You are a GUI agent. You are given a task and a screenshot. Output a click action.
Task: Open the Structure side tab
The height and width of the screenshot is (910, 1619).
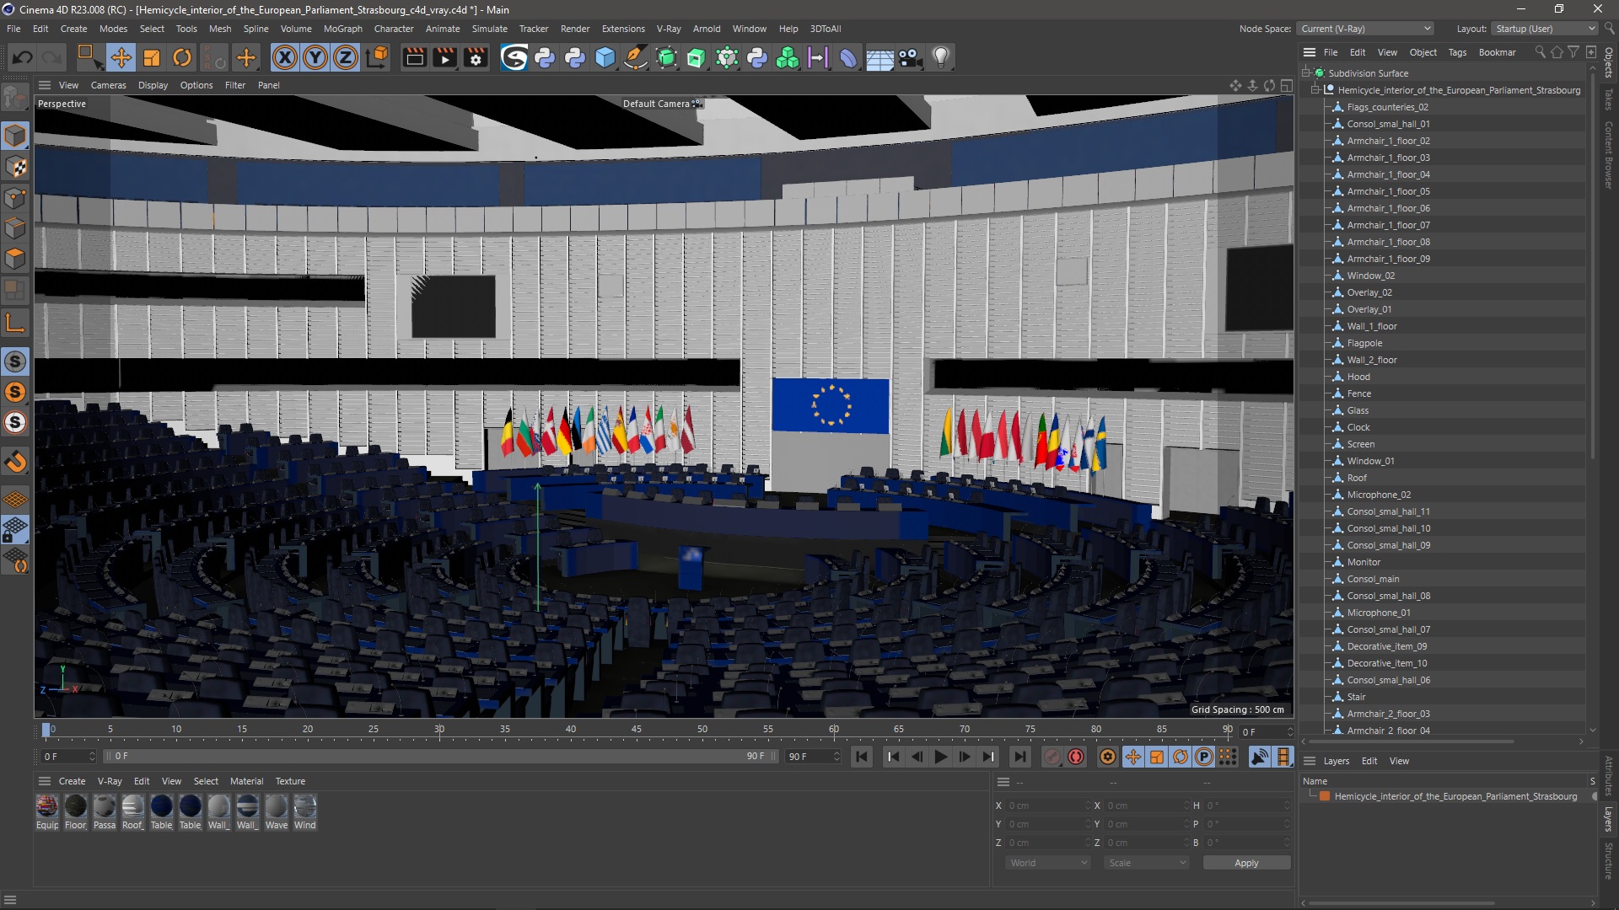(x=1609, y=861)
